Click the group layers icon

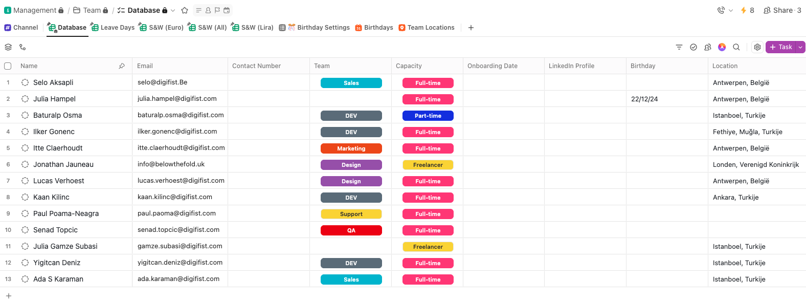8,47
